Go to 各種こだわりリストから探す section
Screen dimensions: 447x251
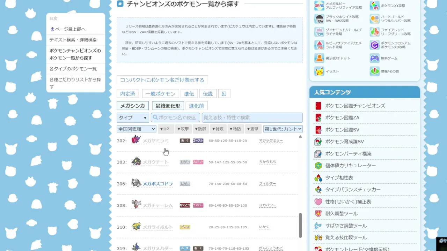click(x=75, y=83)
